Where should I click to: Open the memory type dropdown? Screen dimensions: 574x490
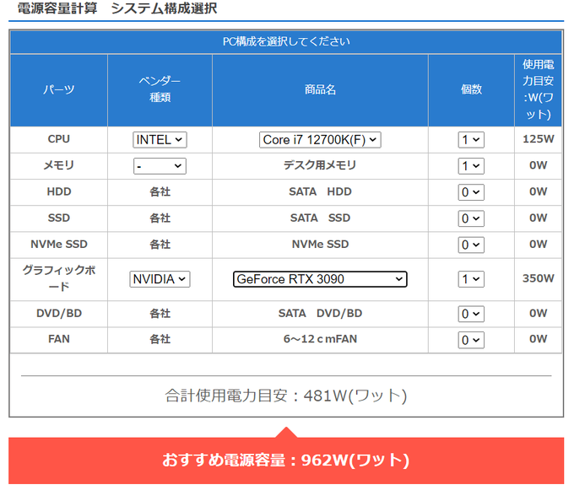[160, 166]
